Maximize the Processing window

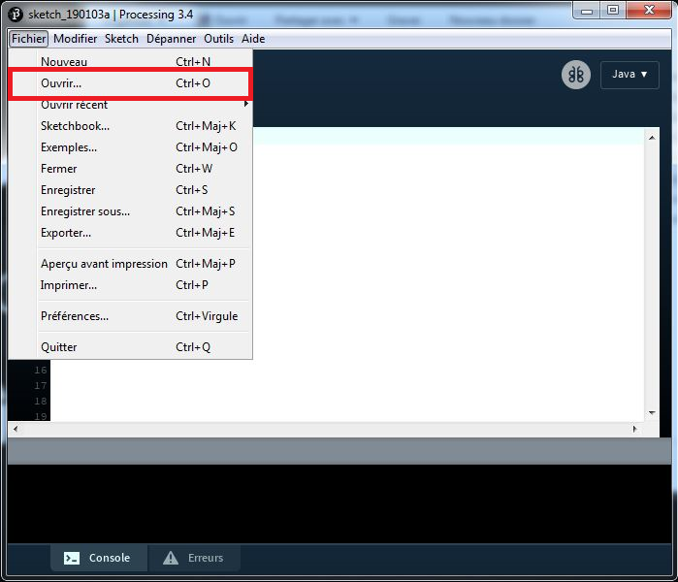click(612, 11)
